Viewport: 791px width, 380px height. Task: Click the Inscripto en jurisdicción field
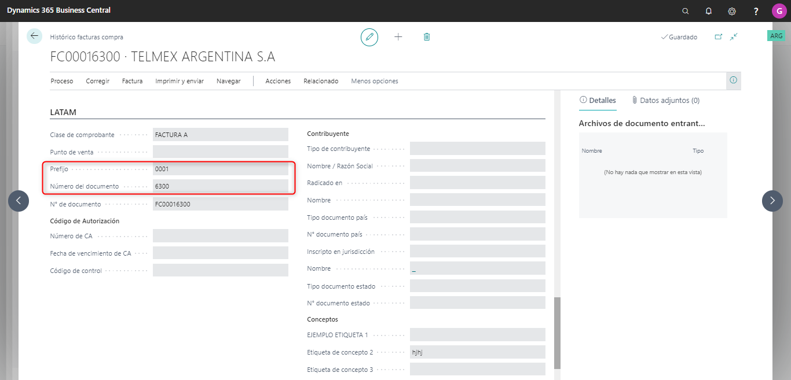pos(478,252)
